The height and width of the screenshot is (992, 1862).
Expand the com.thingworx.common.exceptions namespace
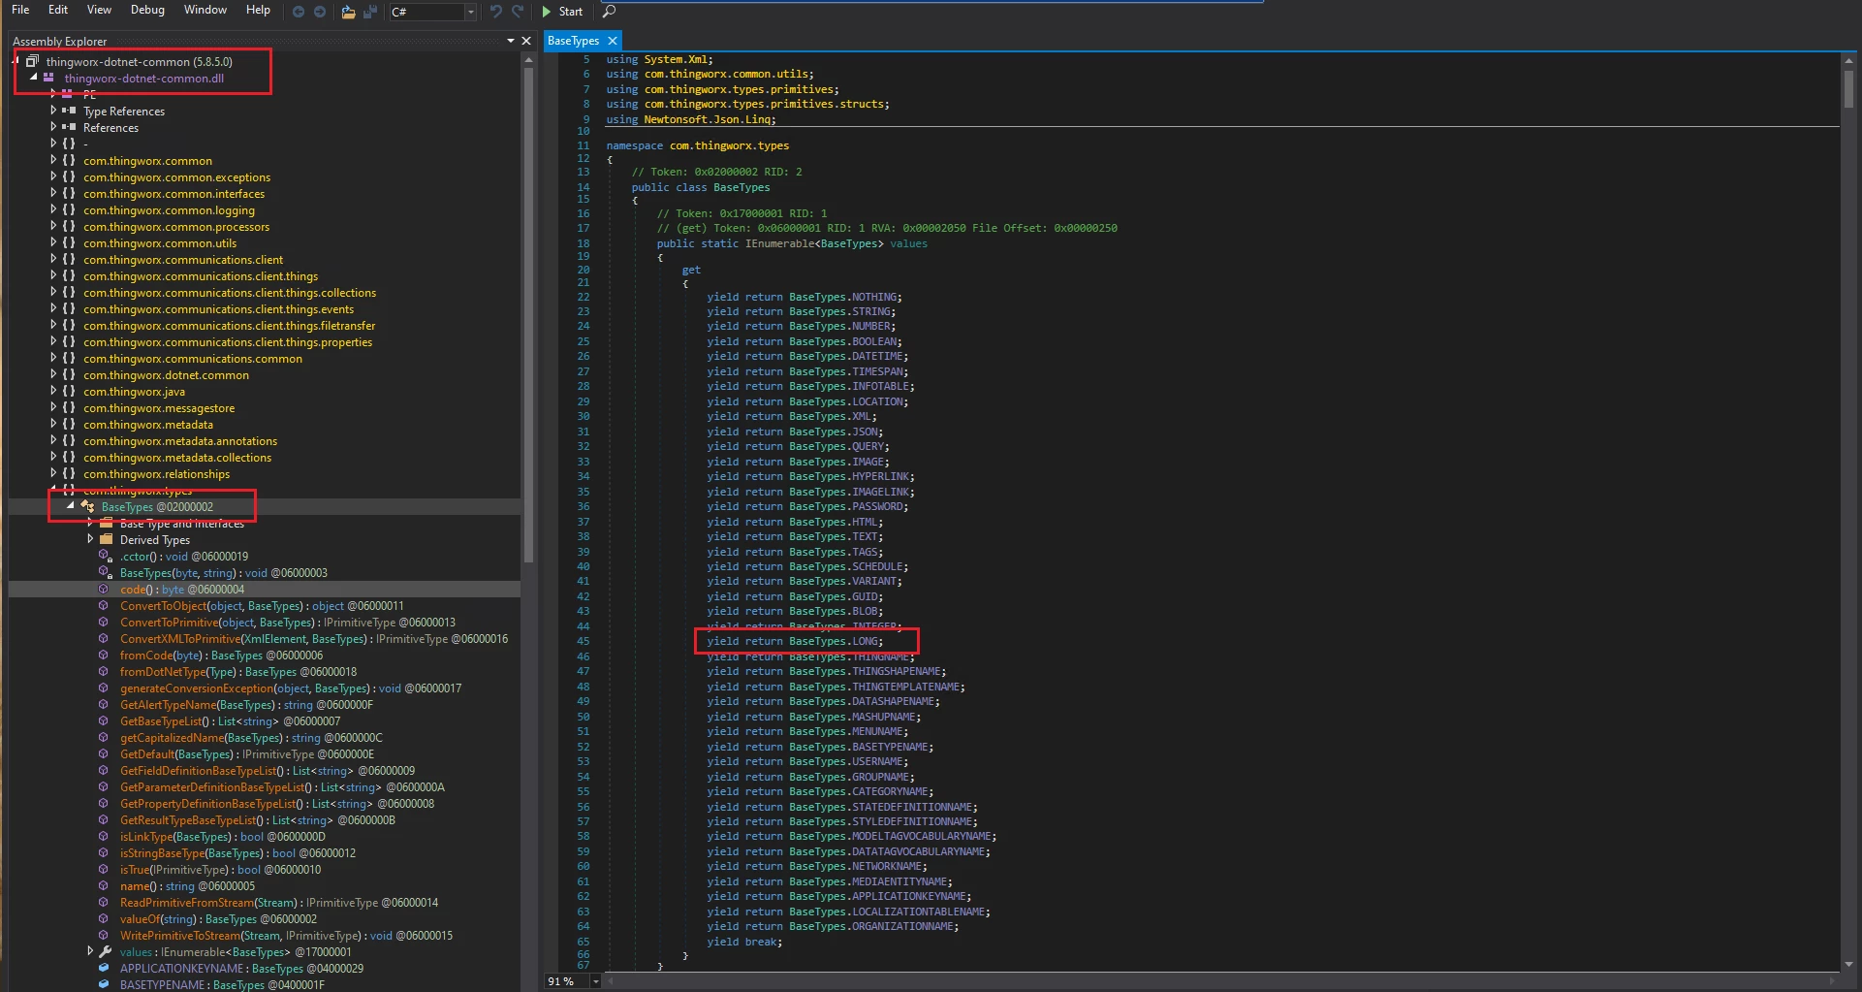[53, 176]
